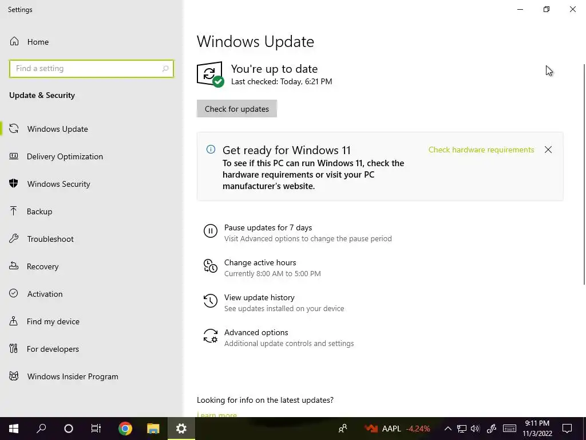The width and height of the screenshot is (586, 440).
Task: Click the search magnifier in Find a setting
Action: tap(165, 69)
